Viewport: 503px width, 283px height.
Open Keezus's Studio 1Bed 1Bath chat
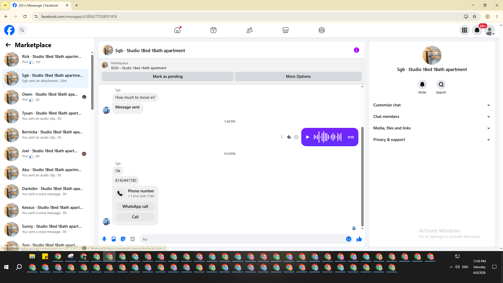coord(45,210)
